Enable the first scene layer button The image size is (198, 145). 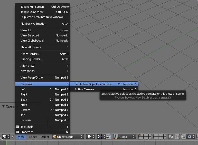pyautogui.click(x=140, y=136)
